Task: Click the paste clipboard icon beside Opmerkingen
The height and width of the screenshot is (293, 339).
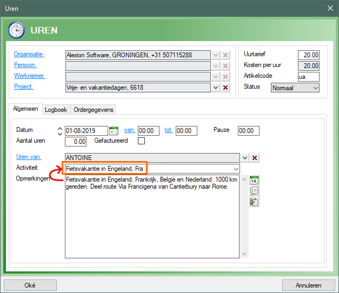Action: [x=254, y=202]
